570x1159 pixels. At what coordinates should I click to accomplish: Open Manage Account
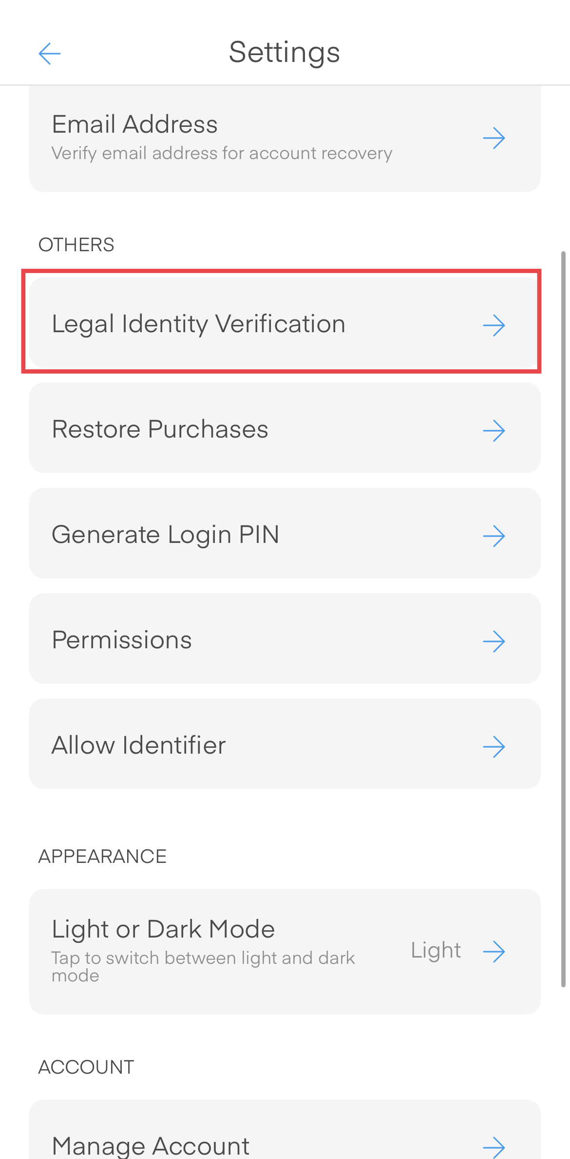(x=151, y=1145)
